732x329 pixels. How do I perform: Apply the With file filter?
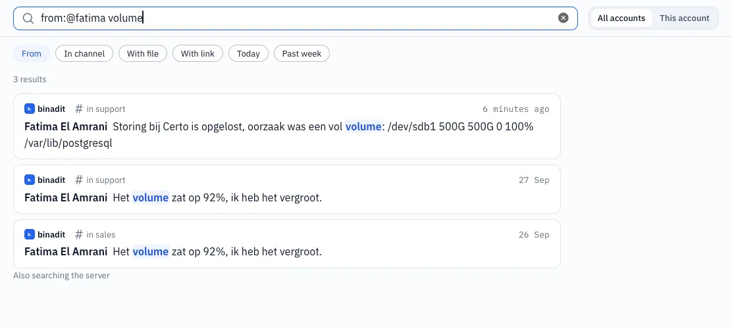pos(142,54)
